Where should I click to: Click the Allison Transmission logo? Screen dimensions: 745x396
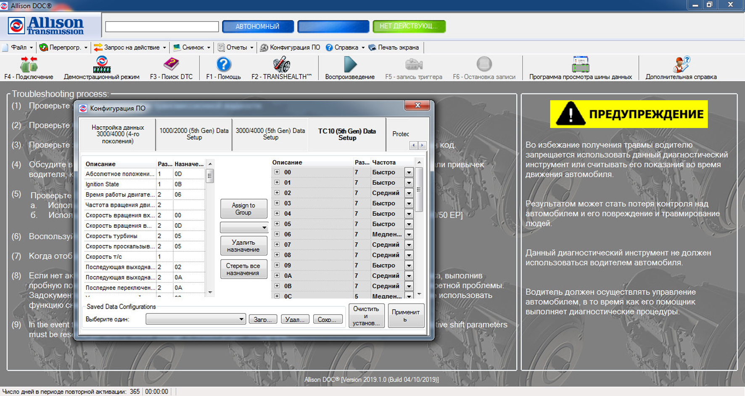click(47, 26)
